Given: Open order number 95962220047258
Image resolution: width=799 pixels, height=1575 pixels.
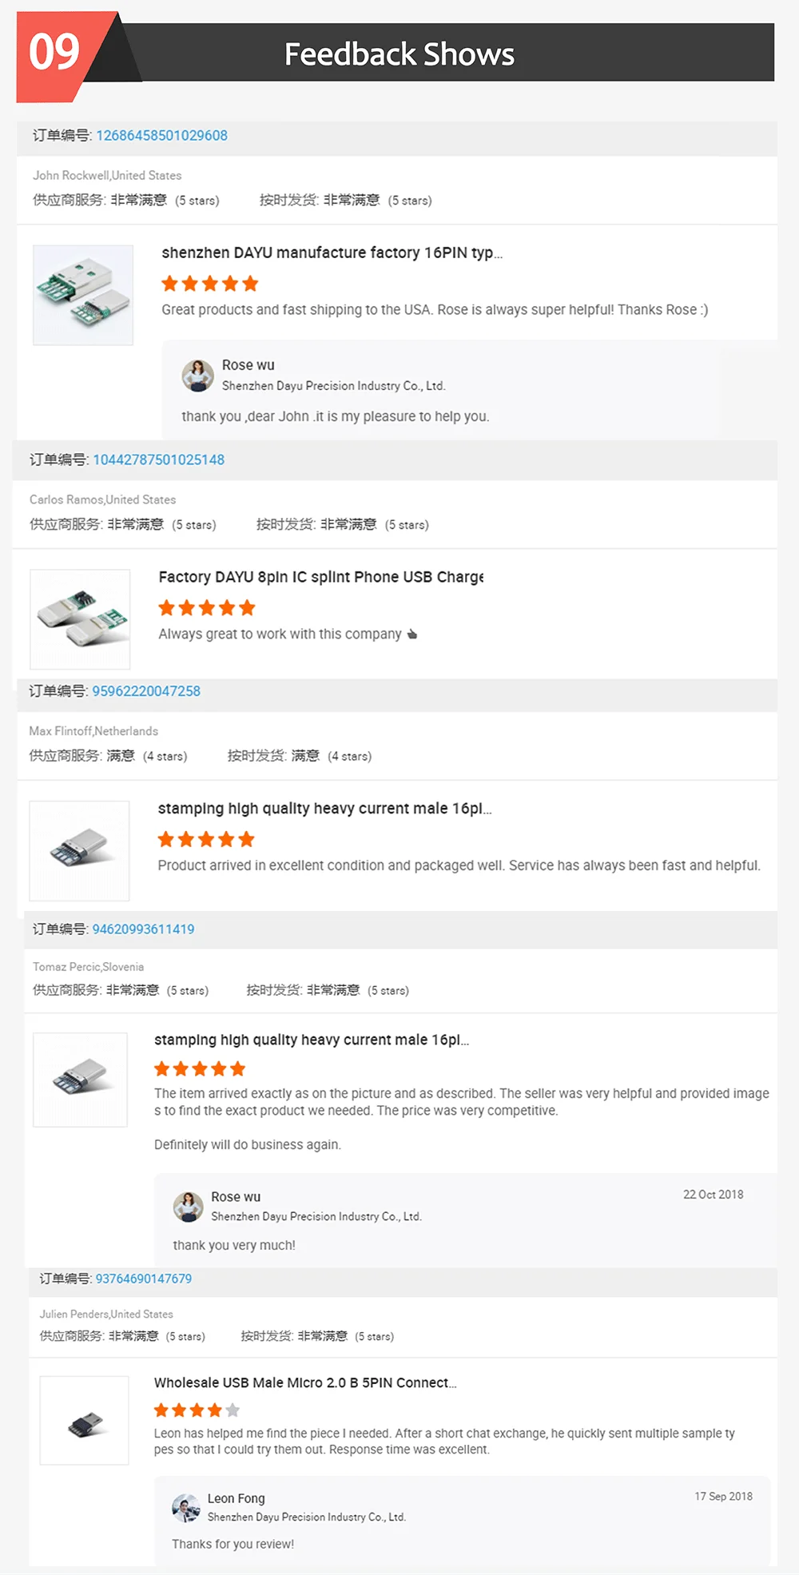Looking at the screenshot, I should coord(146,691).
